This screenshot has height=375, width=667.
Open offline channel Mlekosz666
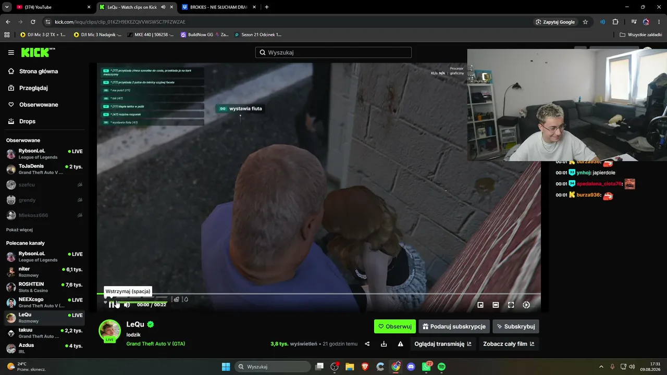(x=44, y=215)
